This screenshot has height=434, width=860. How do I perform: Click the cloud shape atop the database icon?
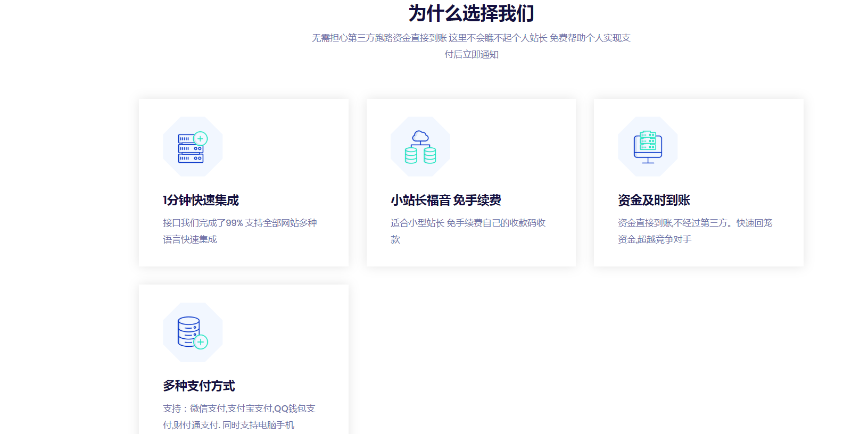pyautogui.click(x=420, y=136)
